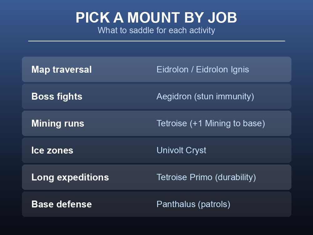313x235 pixels.
Task: Click Tetroise Primo (durability) entry
Action: click(206, 177)
